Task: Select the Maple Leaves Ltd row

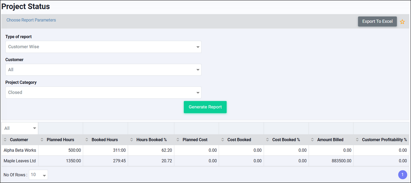Action: tap(205, 161)
